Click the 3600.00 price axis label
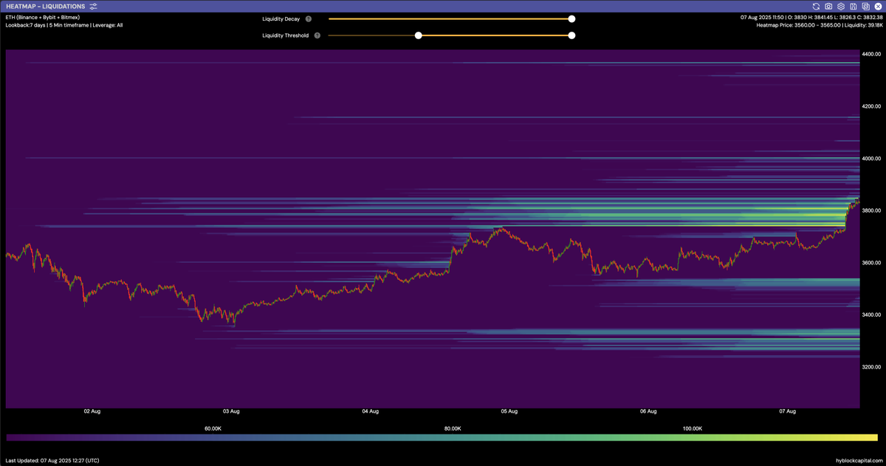886x466 pixels. (871, 263)
